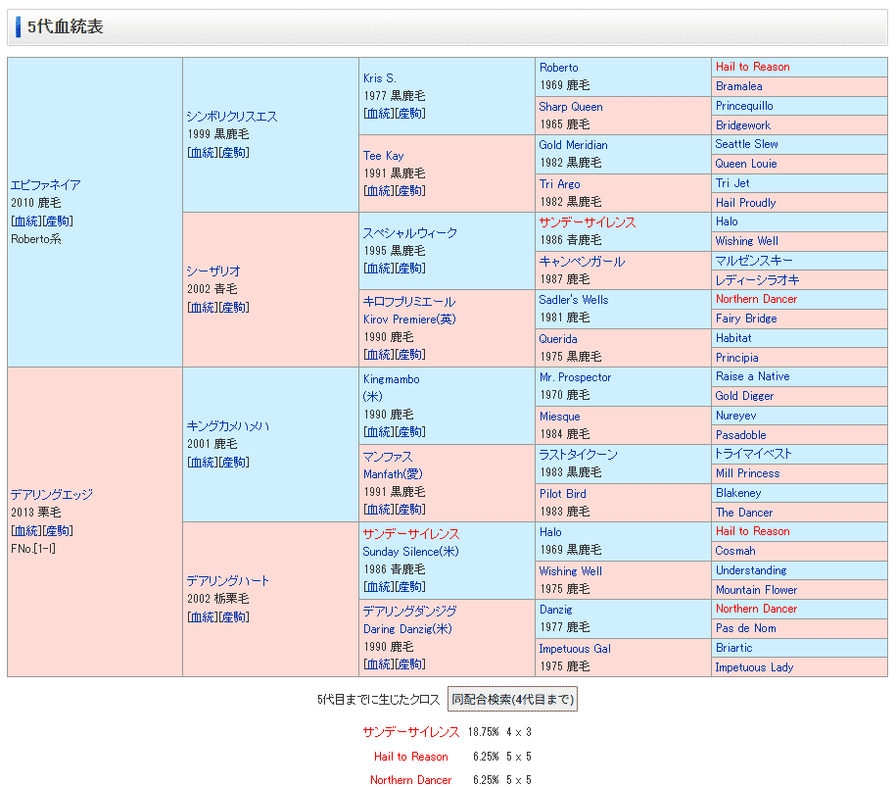Click Northern Dancer in cross list

click(x=411, y=779)
